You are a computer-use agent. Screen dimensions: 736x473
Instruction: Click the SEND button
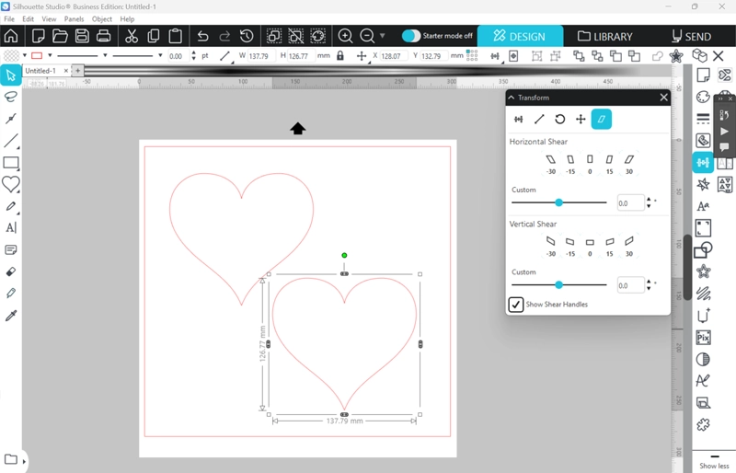coord(690,37)
